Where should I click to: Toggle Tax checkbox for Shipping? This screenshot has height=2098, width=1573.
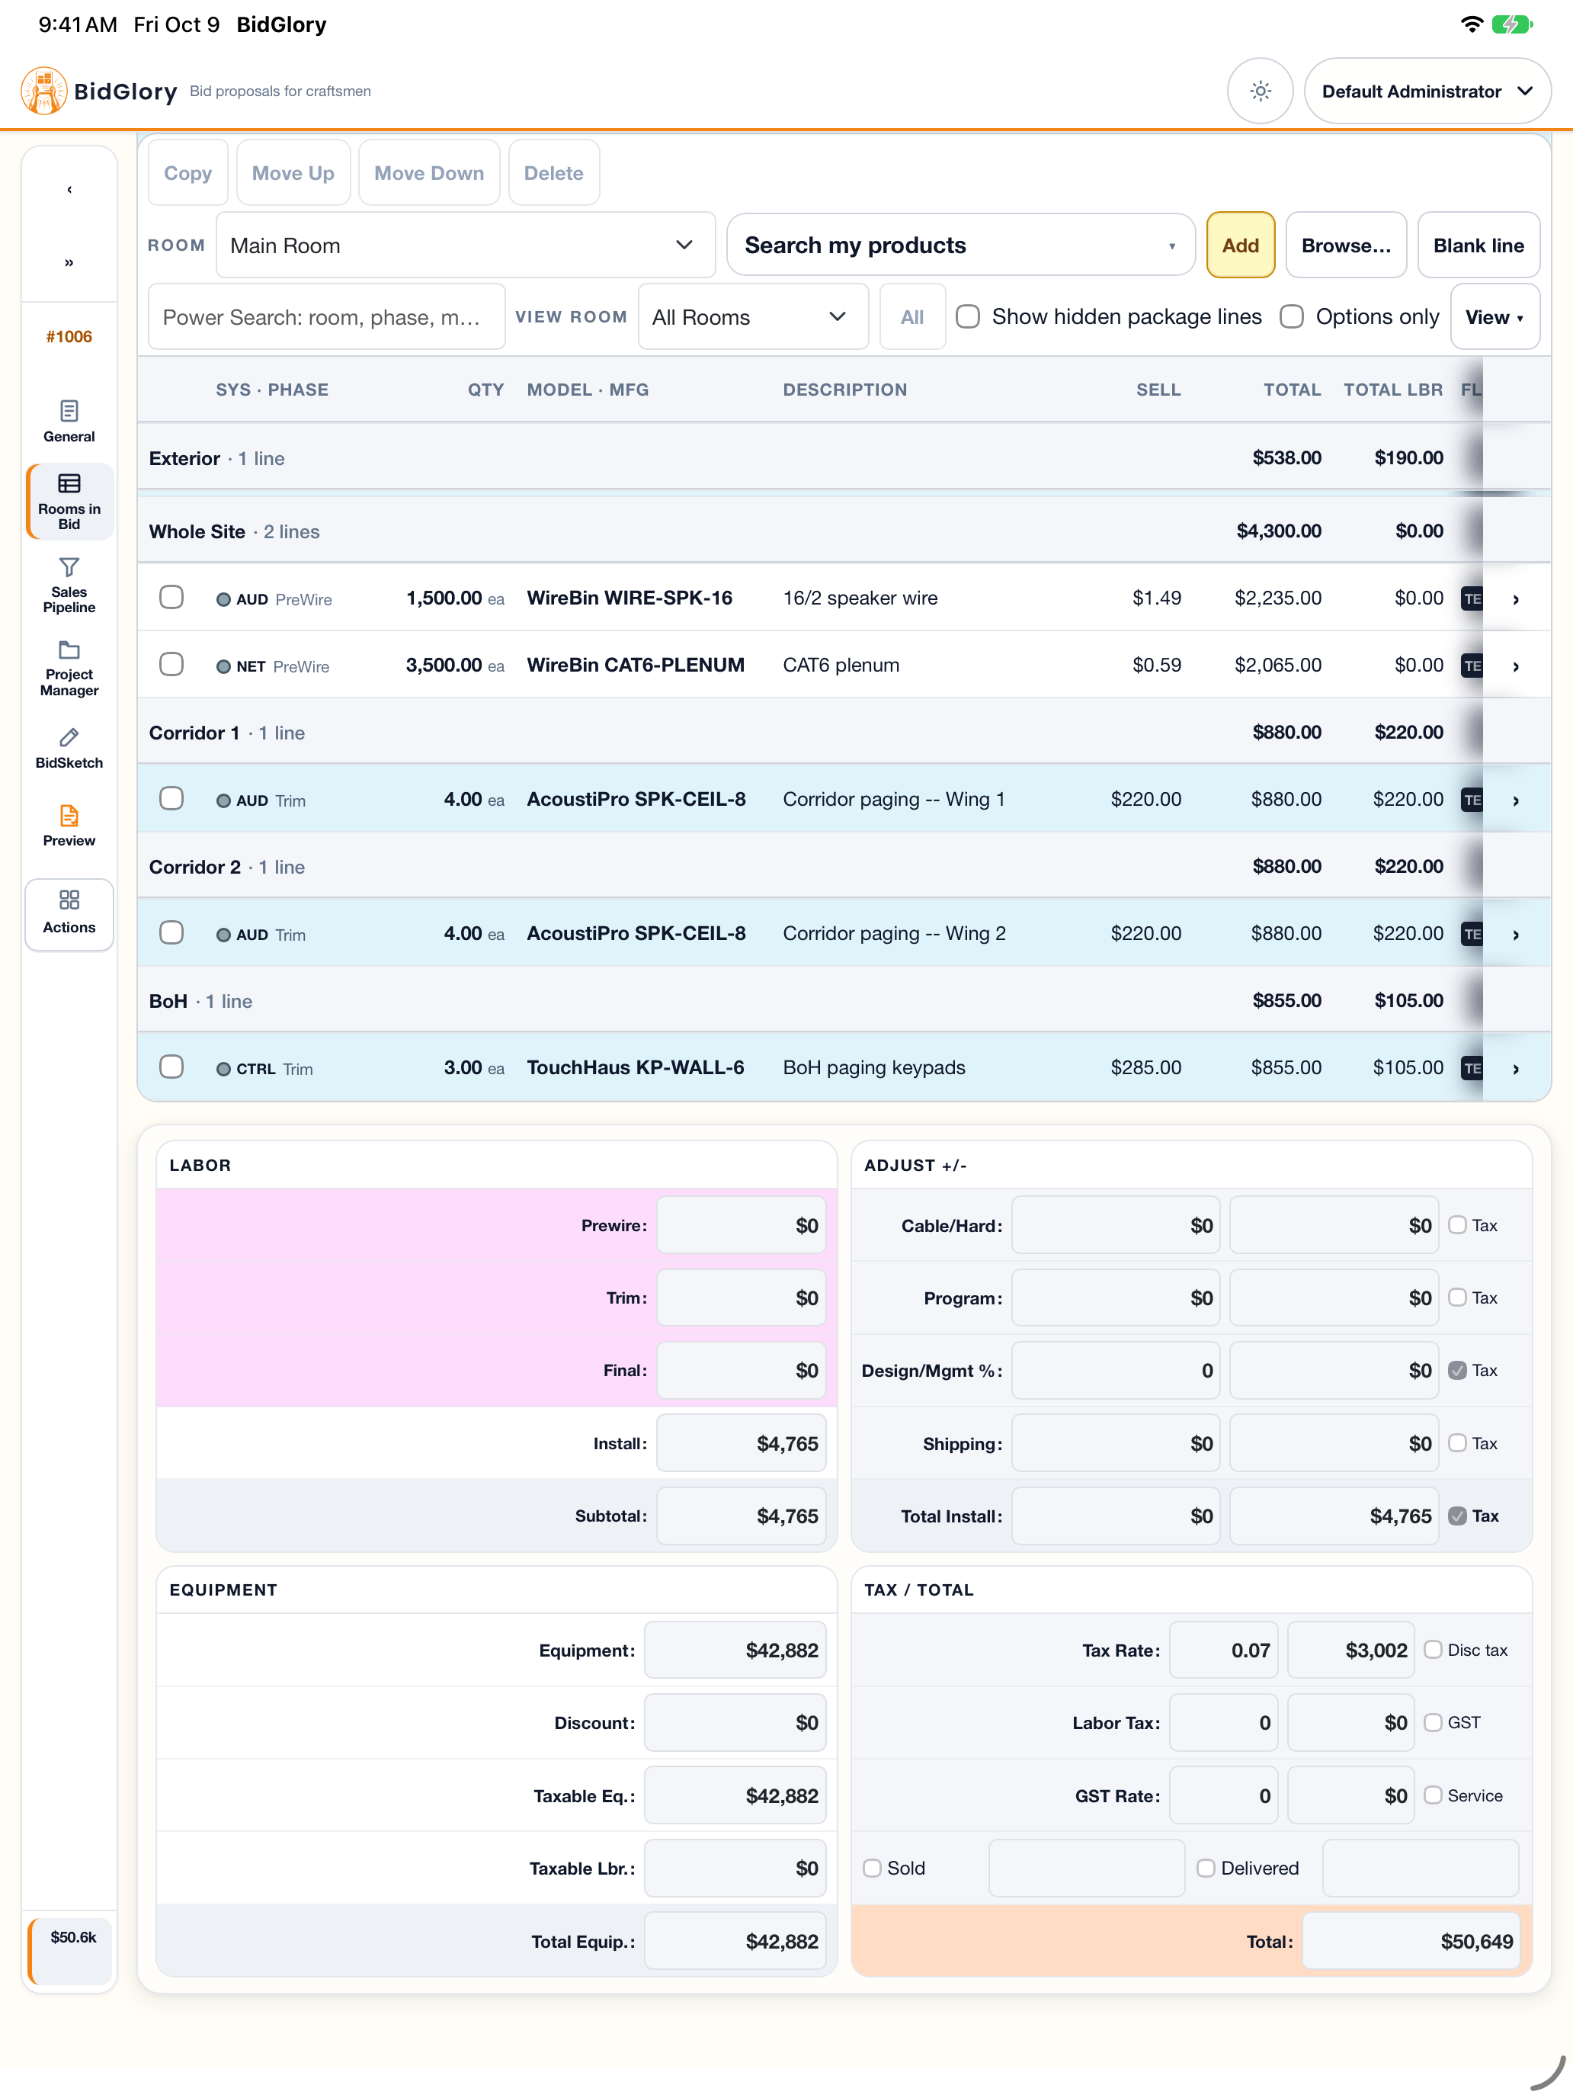pos(1458,1444)
